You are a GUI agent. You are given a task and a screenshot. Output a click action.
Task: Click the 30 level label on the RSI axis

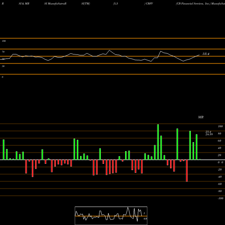point(3,66)
